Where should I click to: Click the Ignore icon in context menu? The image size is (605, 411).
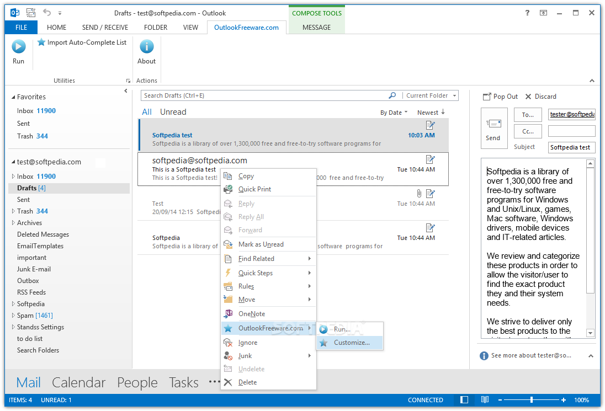point(228,343)
